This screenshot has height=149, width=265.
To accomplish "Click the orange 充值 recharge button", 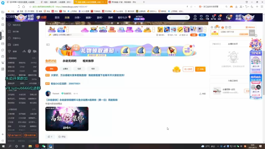I will pyautogui.click(x=194, y=35).
